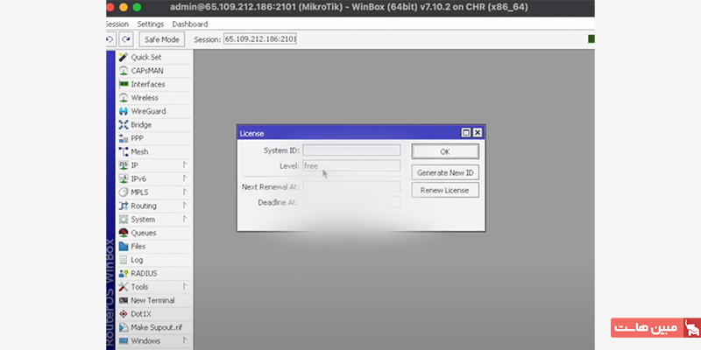The height and width of the screenshot is (350, 701).
Task: Click the Session address field
Action: coord(260,39)
